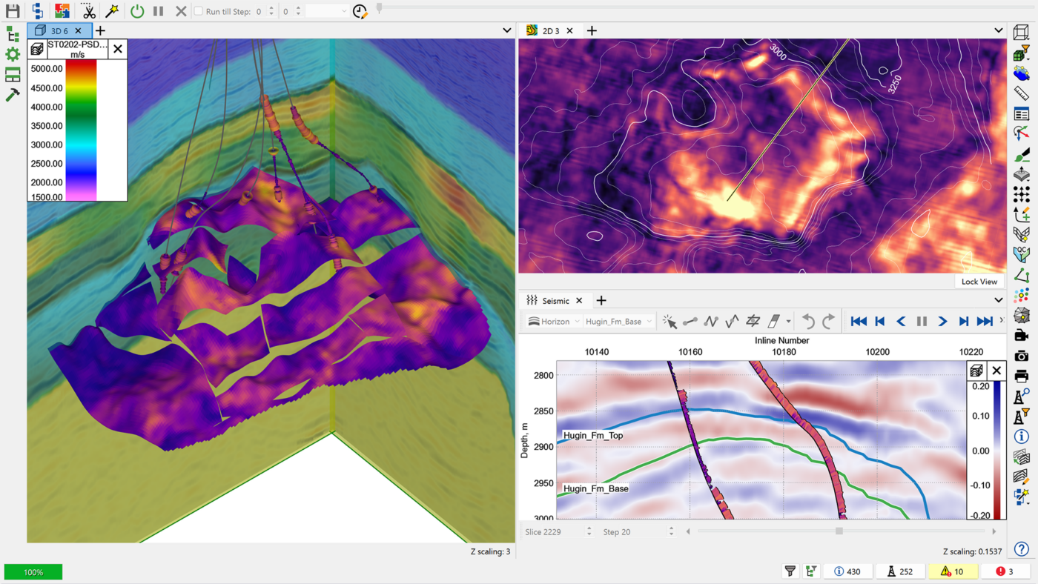Open the video camera recording tool in the right sidebar

point(1022,336)
